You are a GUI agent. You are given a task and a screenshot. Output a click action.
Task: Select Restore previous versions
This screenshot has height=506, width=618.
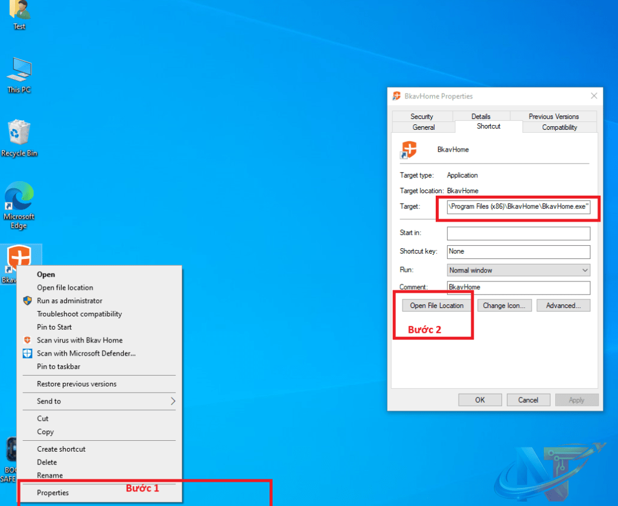click(100, 384)
